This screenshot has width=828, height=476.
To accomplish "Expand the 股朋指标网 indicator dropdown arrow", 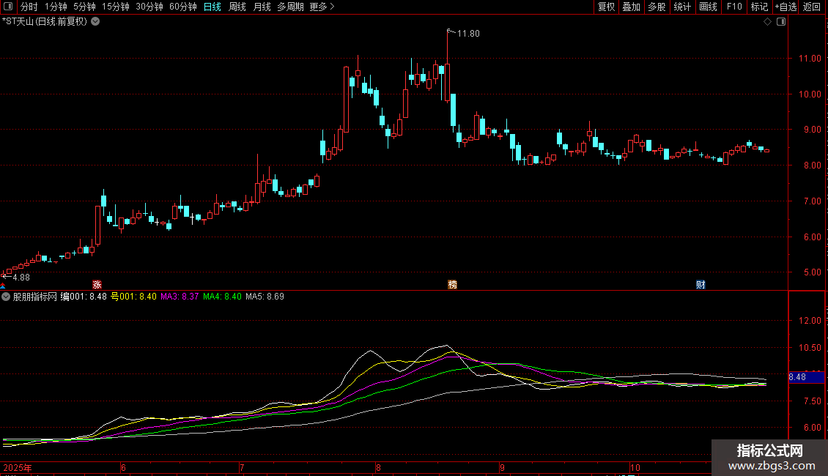I will (x=7, y=297).
